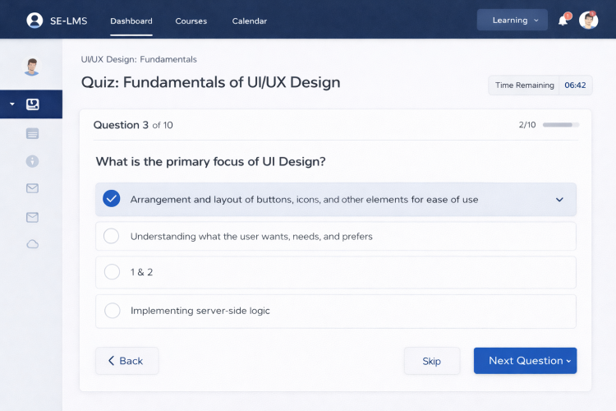Image resolution: width=616 pixels, height=411 pixels.
Task: Go to the Dashboard tab
Action: click(131, 21)
